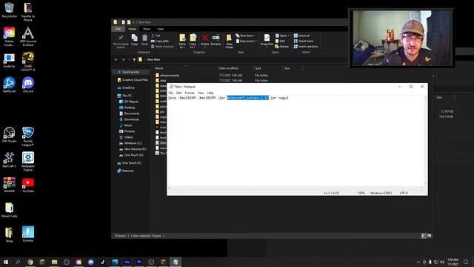This screenshot has width=474, height=267.
Task: Click Cut in the Clipboard group
Action: [156, 36]
